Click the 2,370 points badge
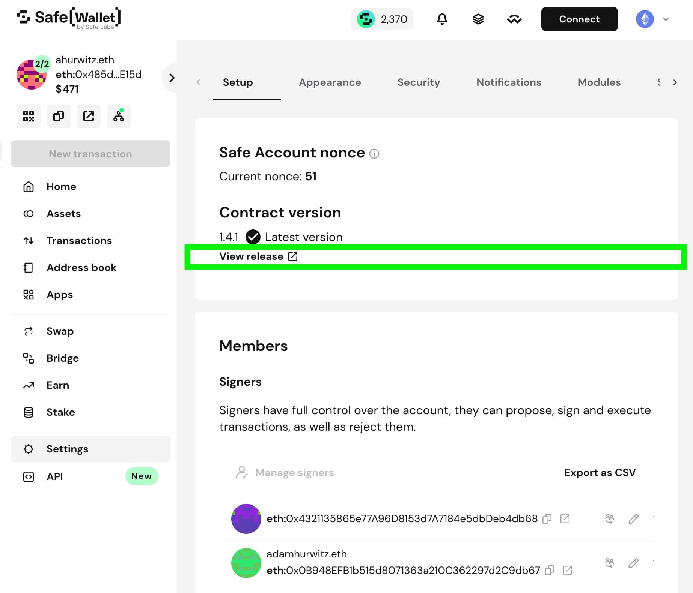Viewport: 693px width, 593px height. (x=382, y=19)
